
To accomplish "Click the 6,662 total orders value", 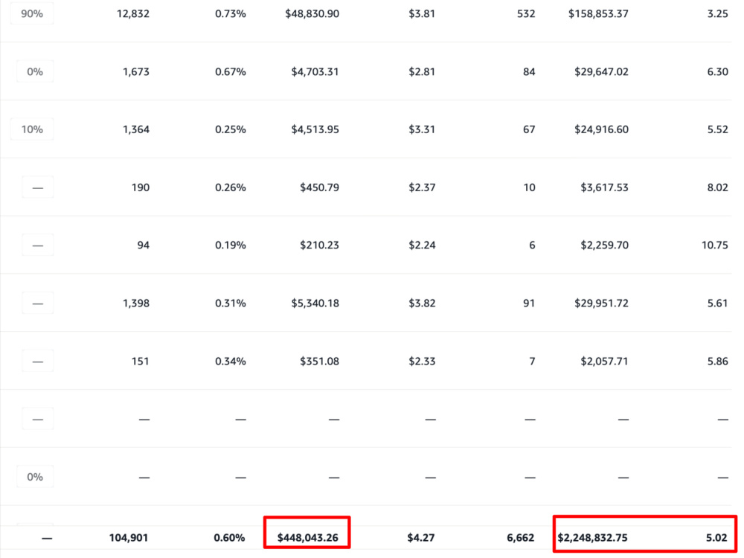I will click(x=520, y=538).
